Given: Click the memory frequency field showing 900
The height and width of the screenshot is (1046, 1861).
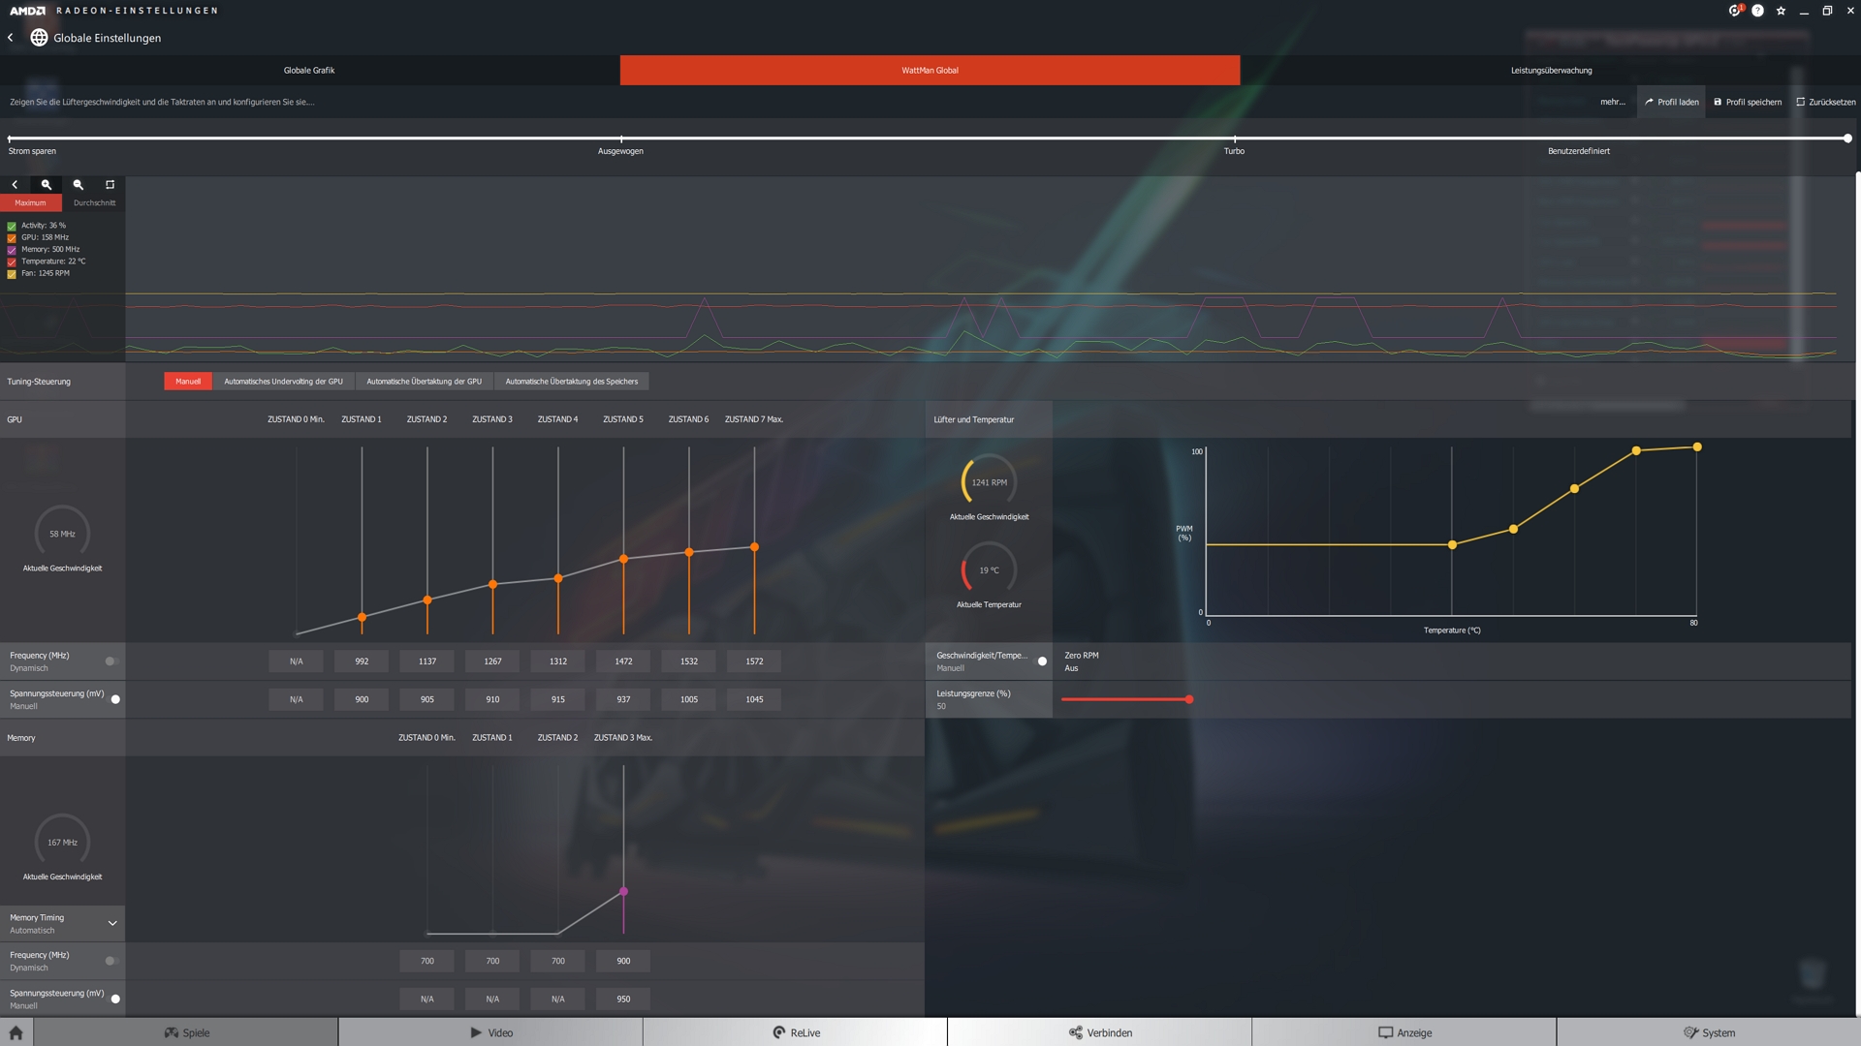Looking at the screenshot, I should (x=623, y=961).
